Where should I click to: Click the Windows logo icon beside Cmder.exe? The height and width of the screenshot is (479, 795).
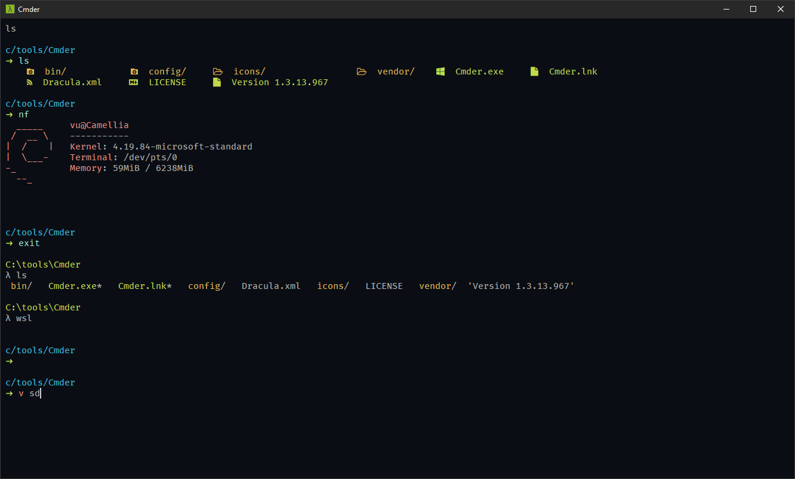coord(440,71)
